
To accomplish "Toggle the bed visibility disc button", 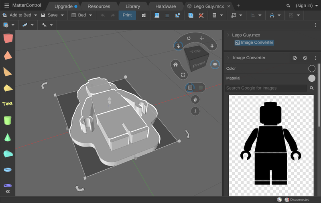I will tap(215, 64).
